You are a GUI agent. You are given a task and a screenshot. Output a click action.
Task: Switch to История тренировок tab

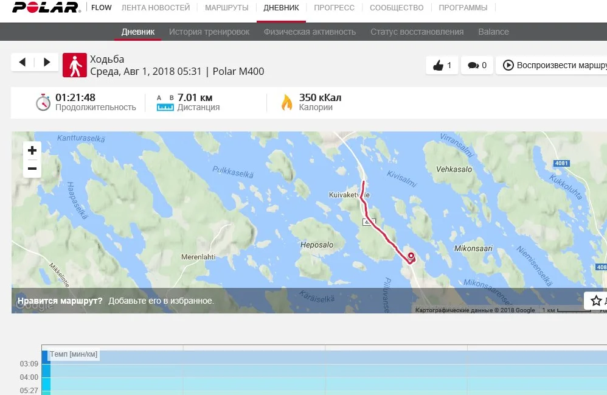pos(209,32)
